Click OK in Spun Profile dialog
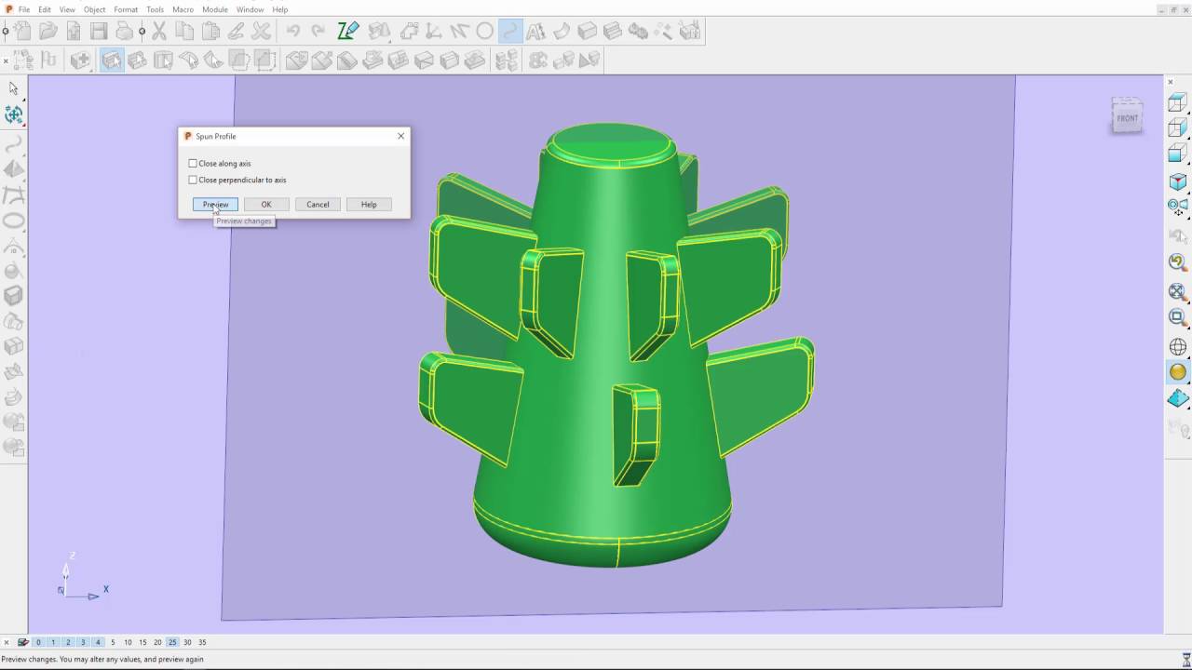 tap(266, 205)
